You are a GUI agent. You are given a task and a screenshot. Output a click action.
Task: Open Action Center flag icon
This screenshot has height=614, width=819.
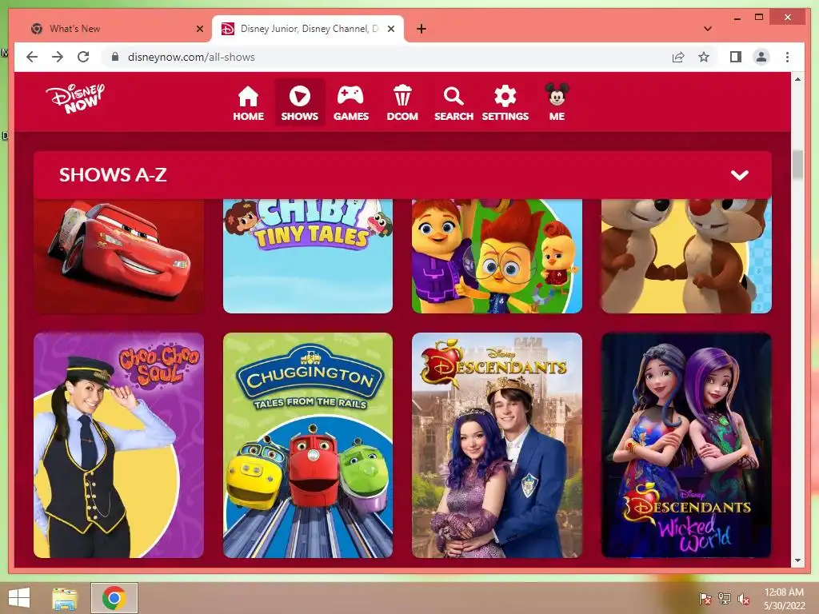(705, 599)
